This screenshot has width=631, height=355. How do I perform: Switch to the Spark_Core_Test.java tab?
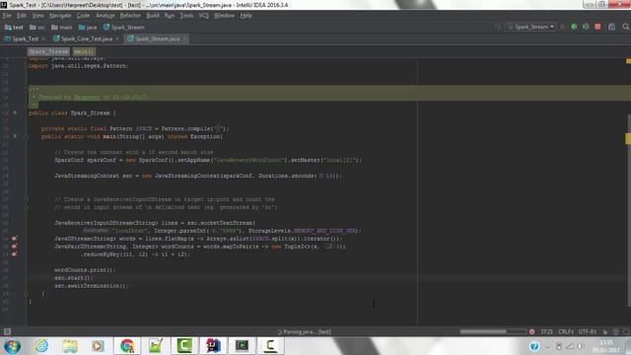tap(87, 38)
